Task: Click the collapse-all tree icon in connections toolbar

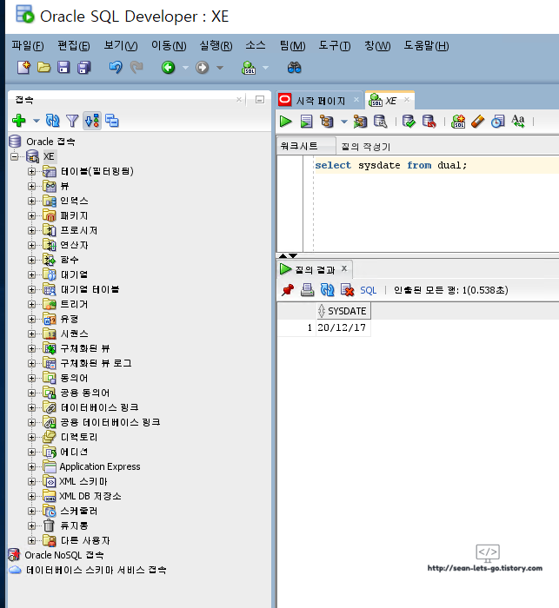Action: [x=112, y=121]
